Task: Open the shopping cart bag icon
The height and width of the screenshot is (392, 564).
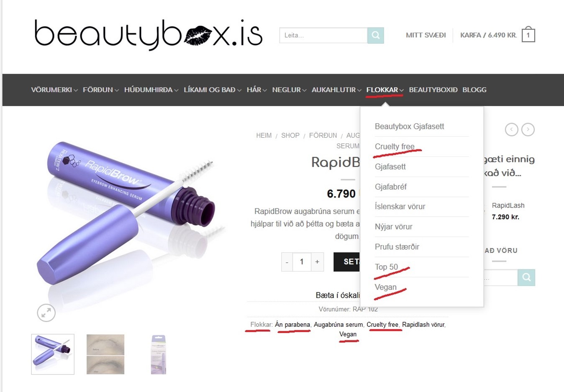Action: point(528,34)
